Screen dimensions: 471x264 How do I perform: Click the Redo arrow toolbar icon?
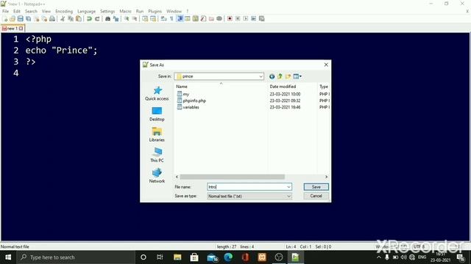coord(97,18)
